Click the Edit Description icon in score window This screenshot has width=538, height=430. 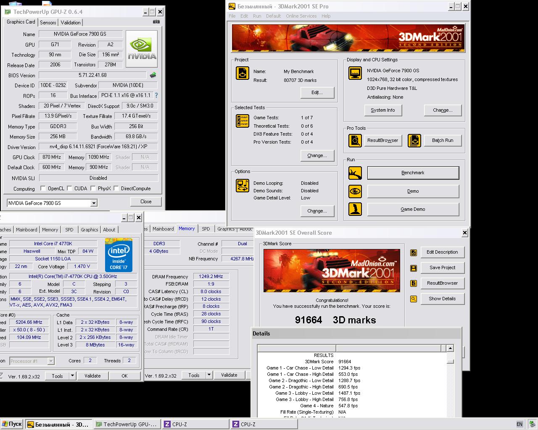click(414, 252)
